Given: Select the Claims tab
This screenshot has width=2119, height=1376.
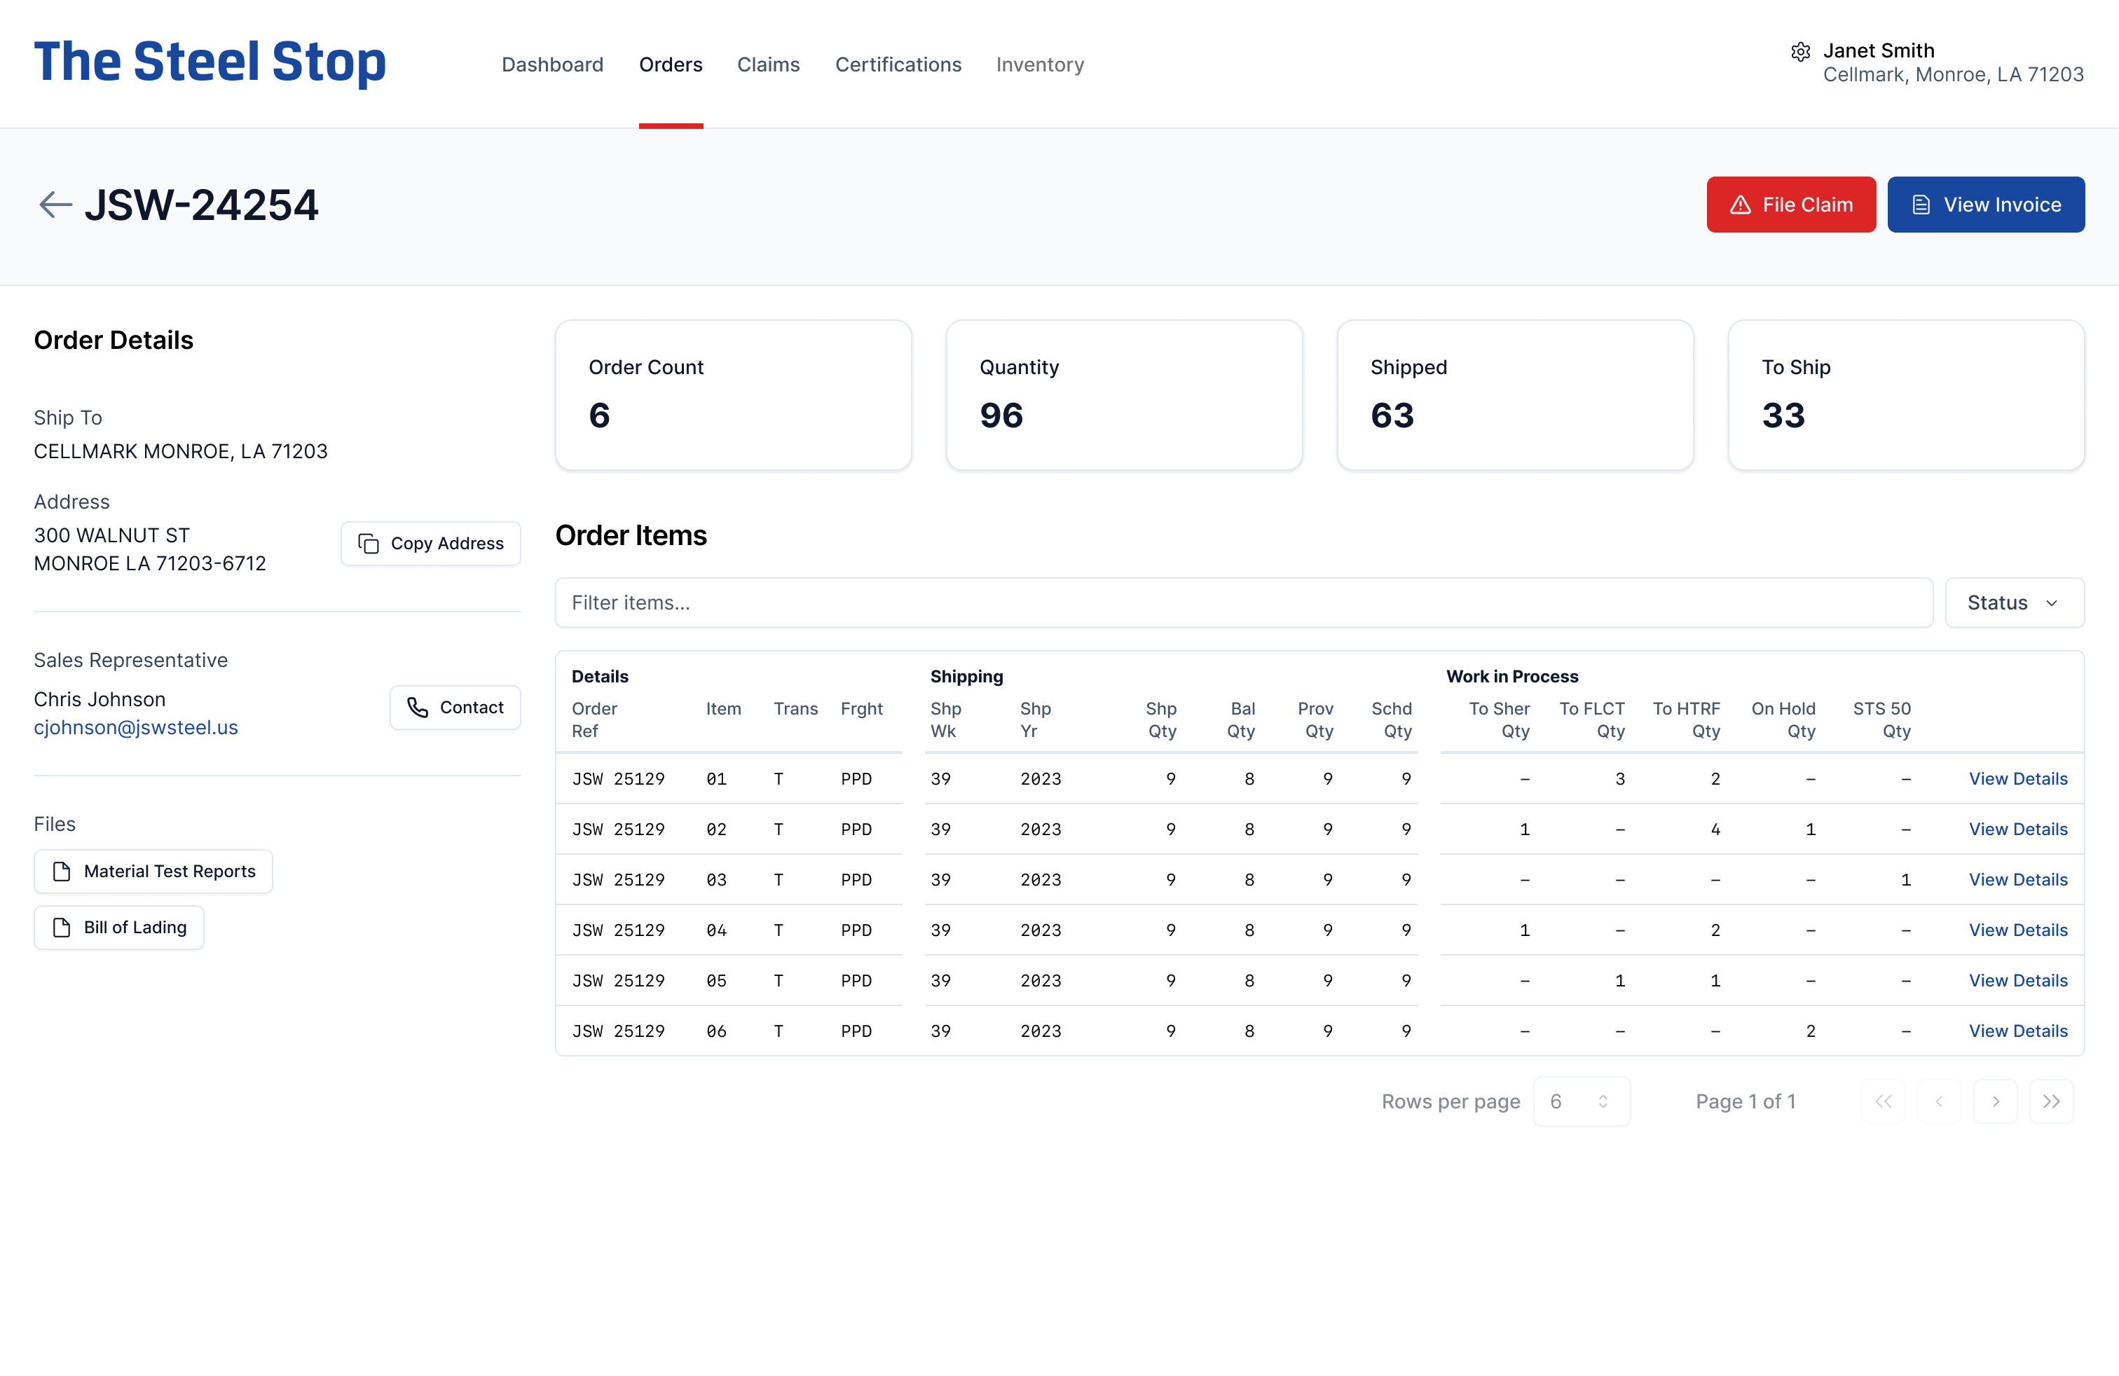Looking at the screenshot, I should (767, 63).
